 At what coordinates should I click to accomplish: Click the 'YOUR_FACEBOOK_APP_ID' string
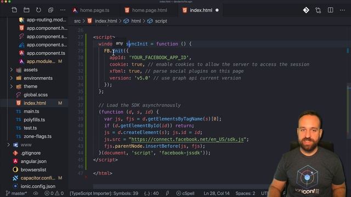pyautogui.click(x=158, y=57)
